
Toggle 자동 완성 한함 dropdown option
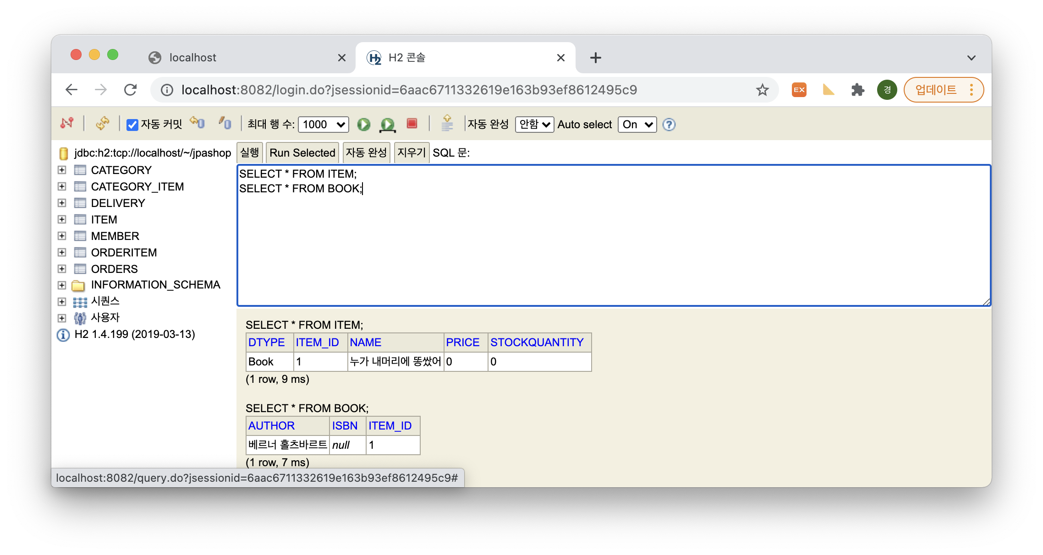535,124
